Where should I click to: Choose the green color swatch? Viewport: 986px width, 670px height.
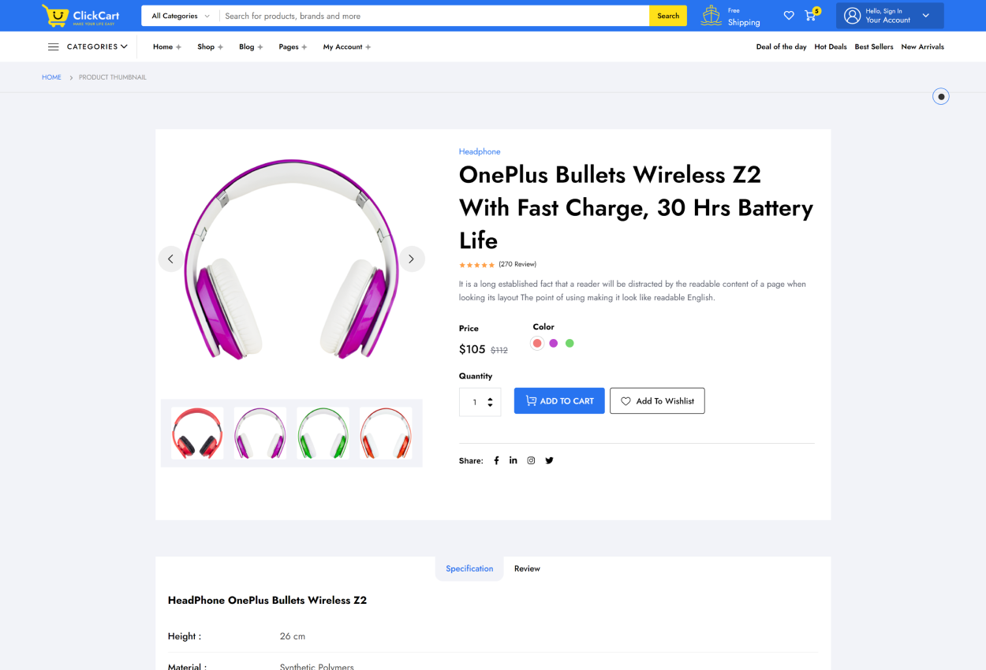tap(570, 343)
